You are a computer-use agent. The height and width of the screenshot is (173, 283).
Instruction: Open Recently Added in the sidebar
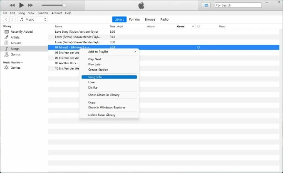pos(22,31)
